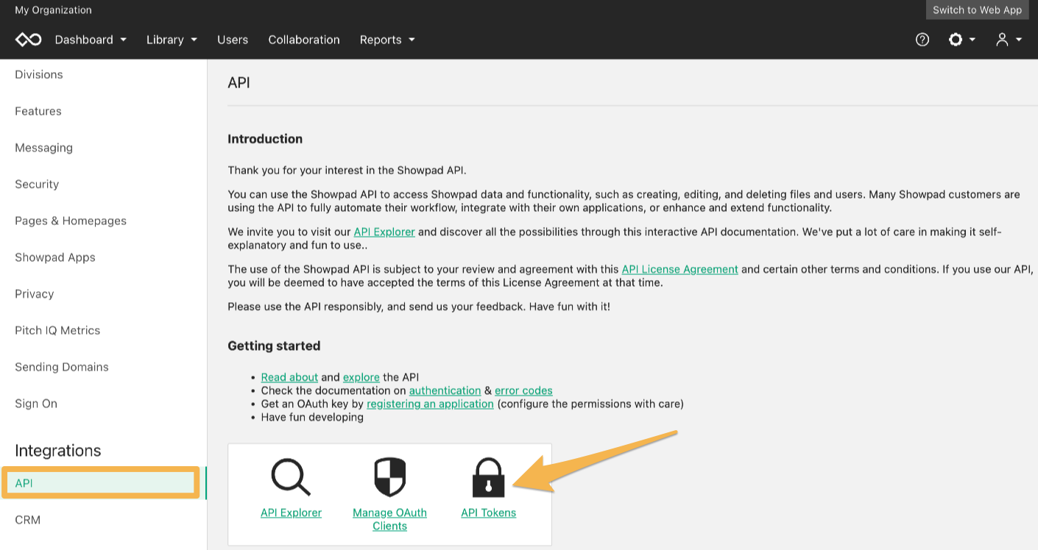Screen dimensions: 1038x550
Task: Select Divisions in the sidebar
Action: pos(39,74)
